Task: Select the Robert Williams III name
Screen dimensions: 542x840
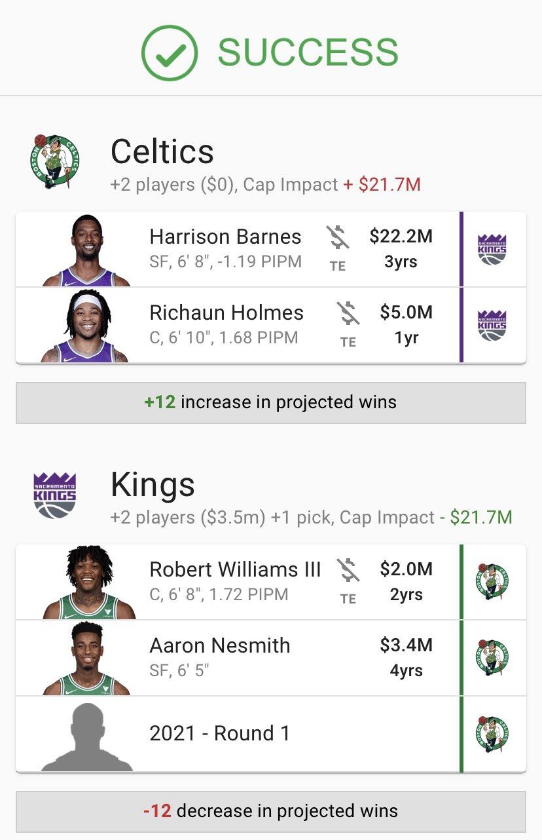Action: pos(235,569)
